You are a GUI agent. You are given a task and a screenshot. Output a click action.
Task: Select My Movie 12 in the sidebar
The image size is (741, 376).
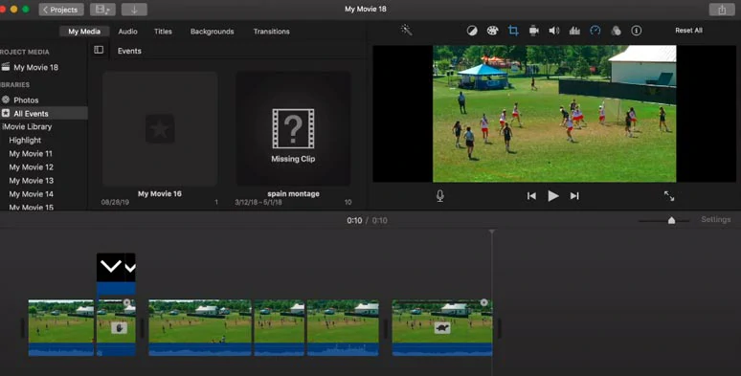coord(32,167)
